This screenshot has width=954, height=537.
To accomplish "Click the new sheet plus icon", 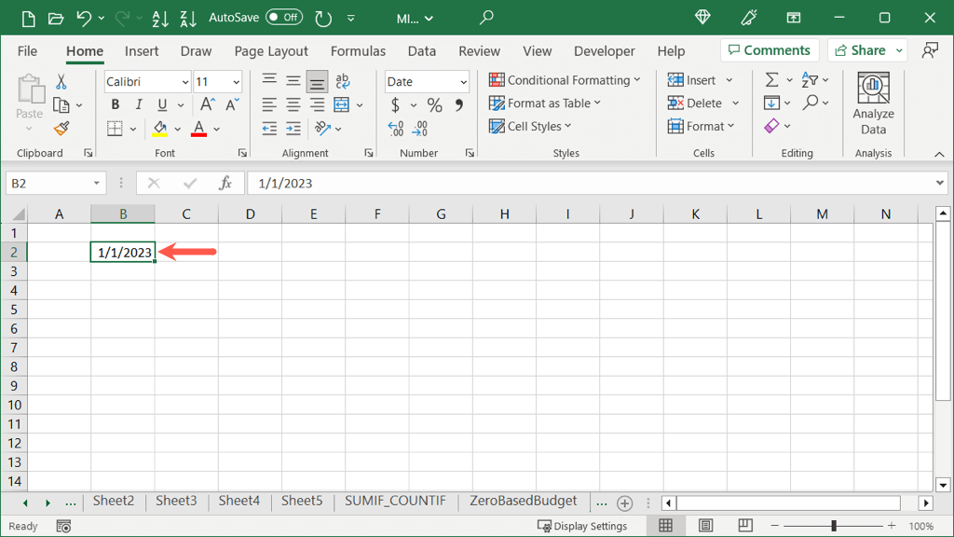I will coord(625,503).
